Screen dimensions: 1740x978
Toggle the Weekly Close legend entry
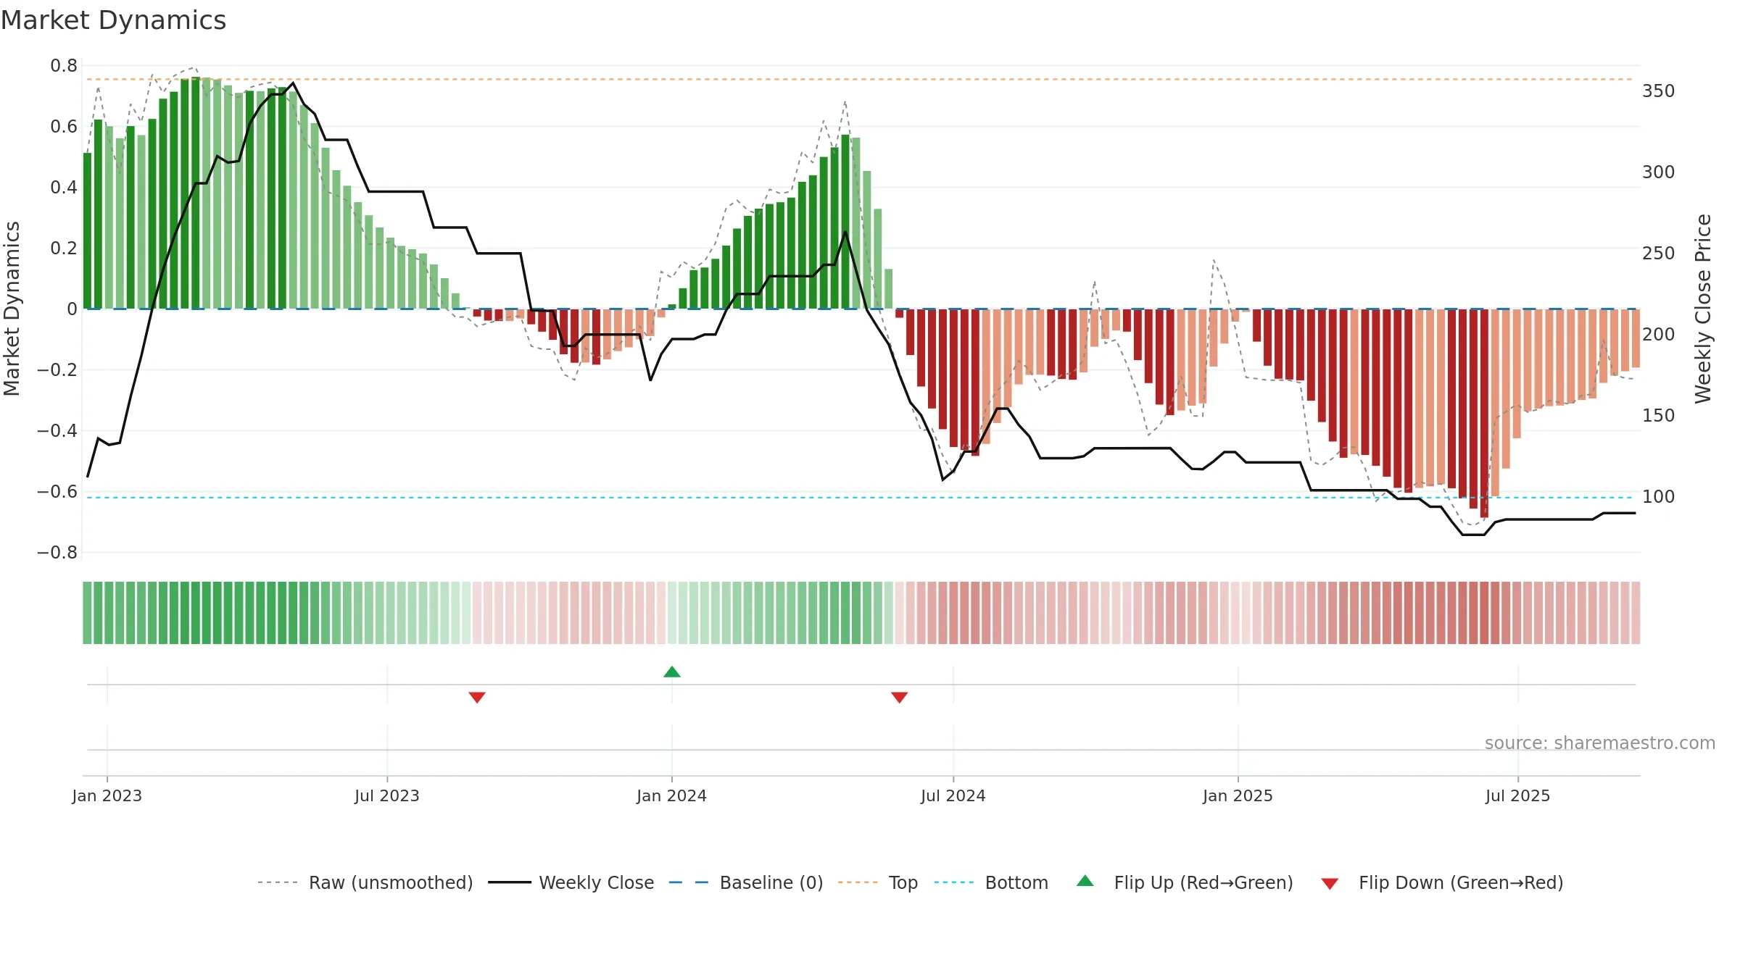(571, 882)
